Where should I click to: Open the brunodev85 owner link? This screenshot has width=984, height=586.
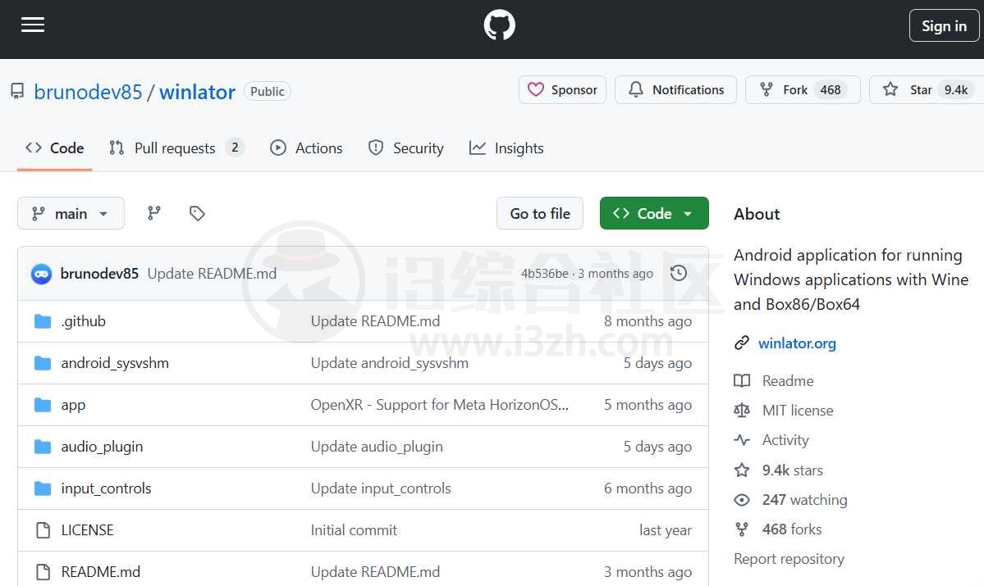[x=88, y=92]
